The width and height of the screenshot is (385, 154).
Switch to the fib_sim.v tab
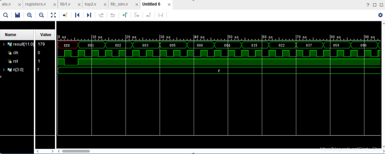point(119,4)
